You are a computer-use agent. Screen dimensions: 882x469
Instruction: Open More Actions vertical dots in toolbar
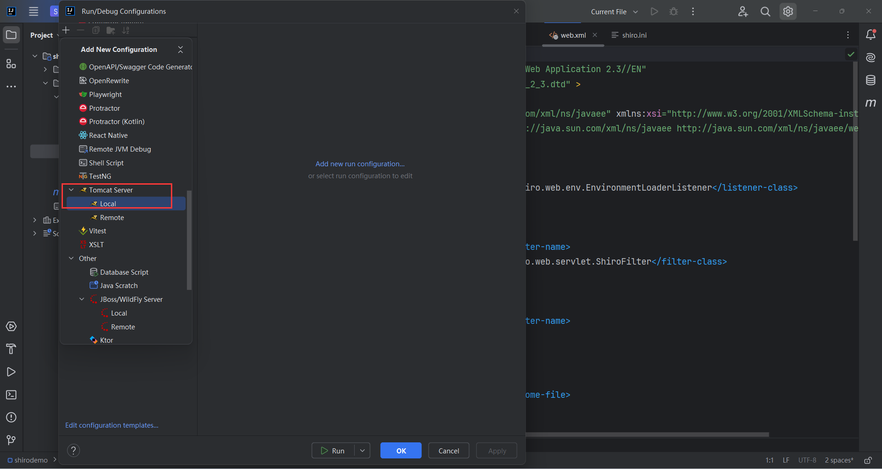pyautogui.click(x=693, y=11)
